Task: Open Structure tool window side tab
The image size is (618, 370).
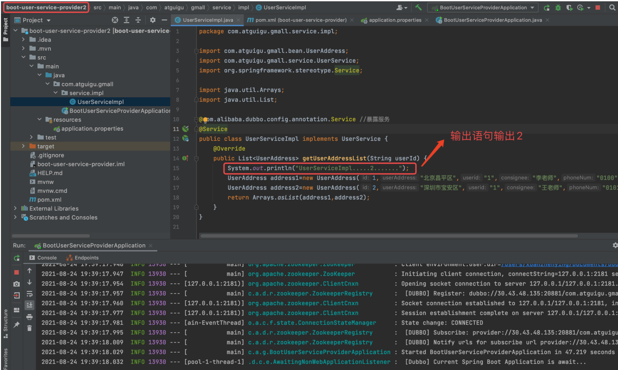Action: point(6,324)
